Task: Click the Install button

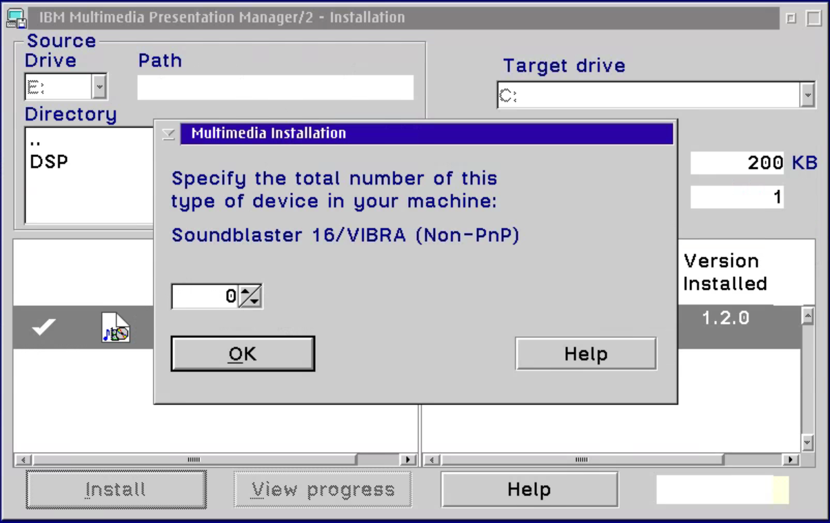Action: pyautogui.click(x=116, y=489)
